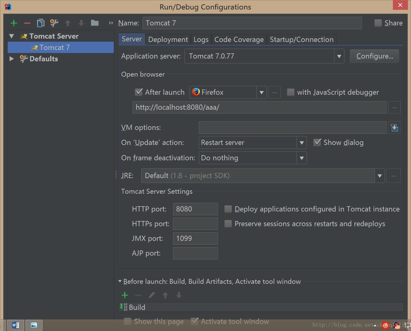The height and width of the screenshot is (331, 411).
Task: Show more toolbar actions chevron
Action: coord(111,23)
